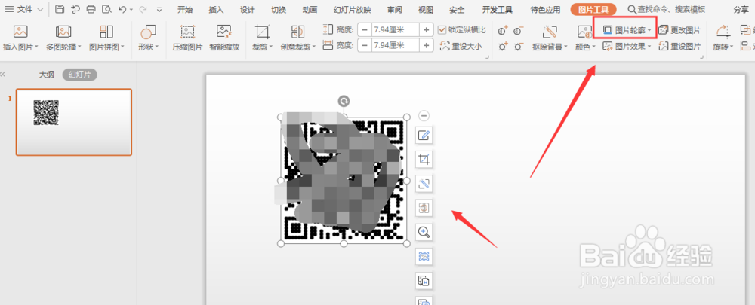Click the increase contrast icon
The image size is (755, 305).
(503, 31)
